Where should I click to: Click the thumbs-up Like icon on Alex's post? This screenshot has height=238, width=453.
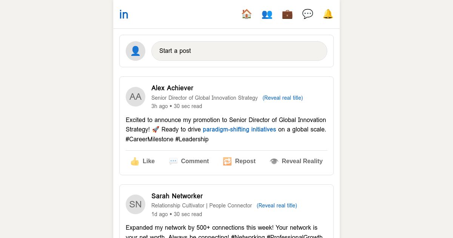point(135,161)
